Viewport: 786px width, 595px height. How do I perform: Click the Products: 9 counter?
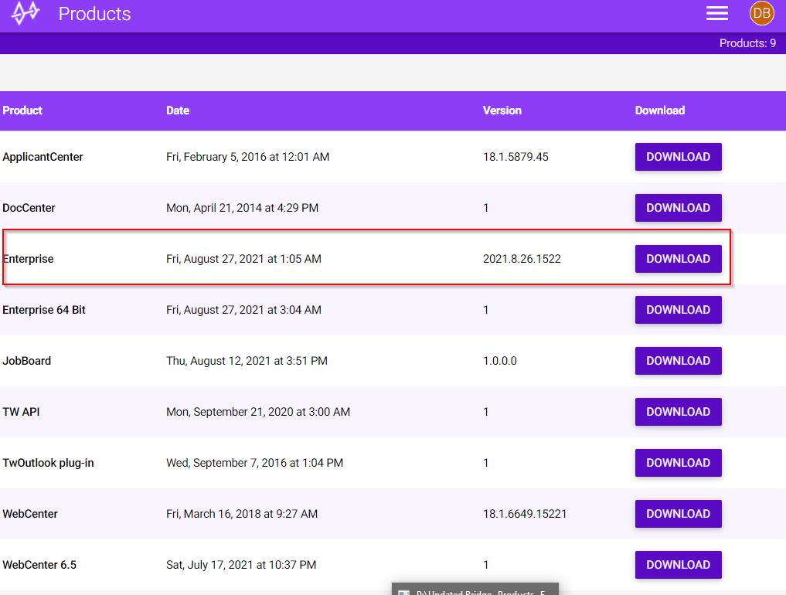click(747, 43)
